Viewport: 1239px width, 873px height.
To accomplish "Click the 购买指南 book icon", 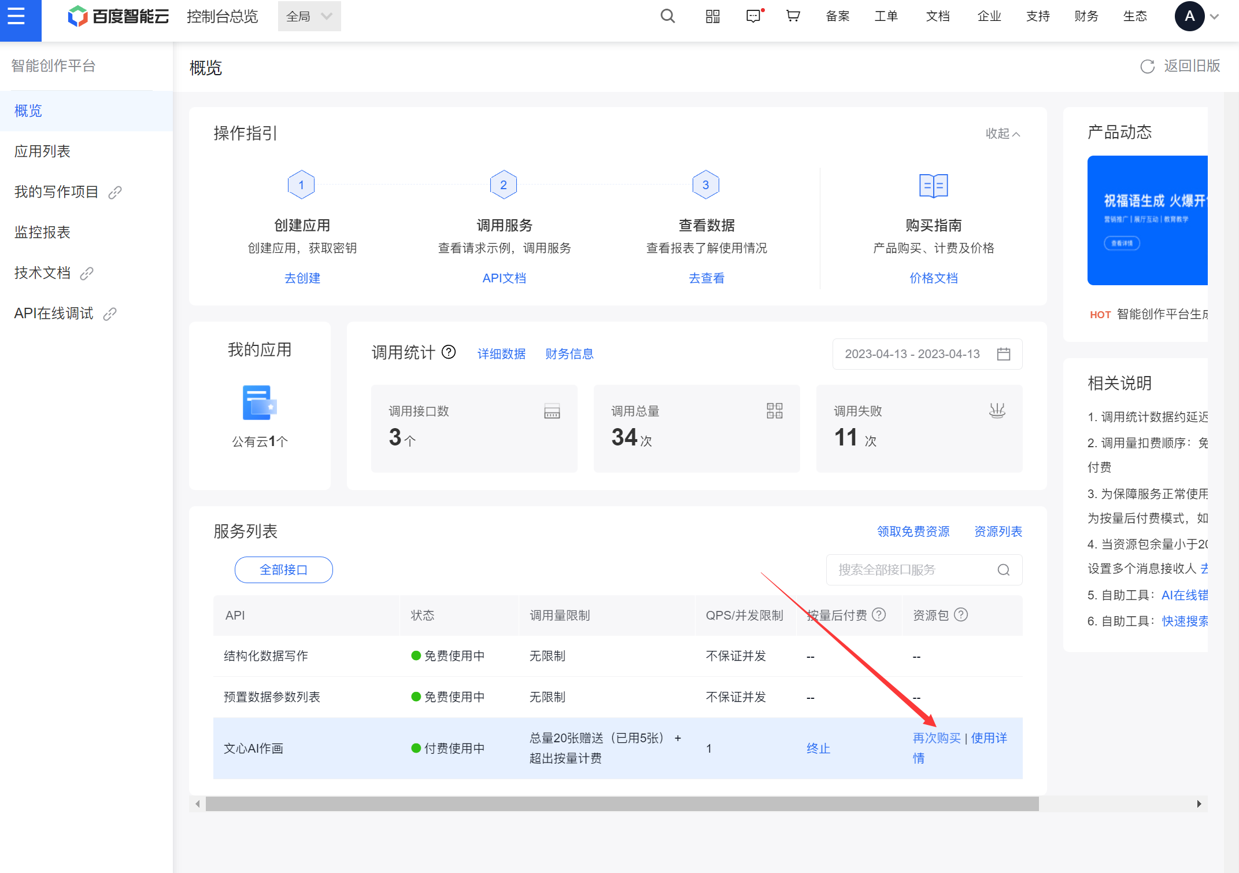I will [933, 186].
